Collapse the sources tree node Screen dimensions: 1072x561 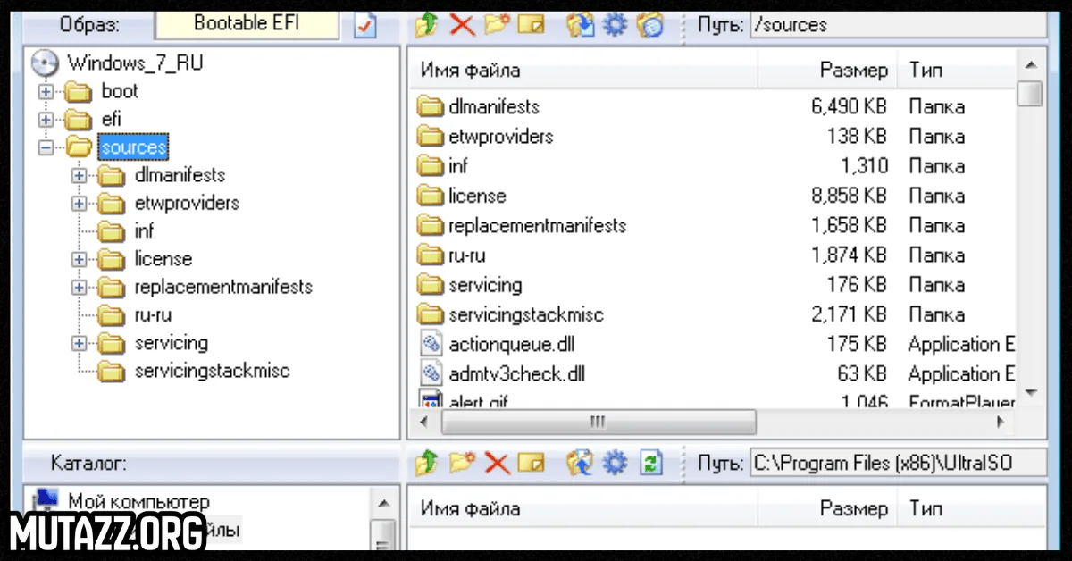pos(45,147)
